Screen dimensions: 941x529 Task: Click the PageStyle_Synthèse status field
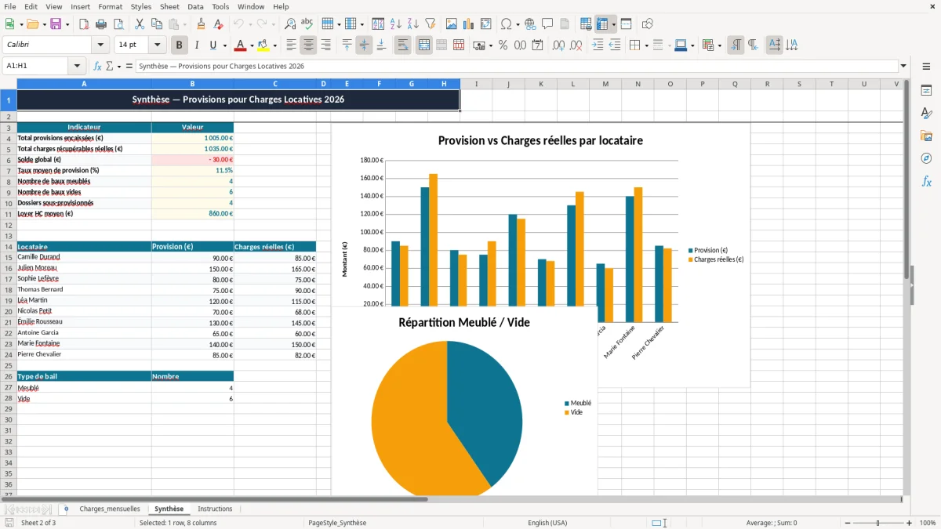click(337, 523)
